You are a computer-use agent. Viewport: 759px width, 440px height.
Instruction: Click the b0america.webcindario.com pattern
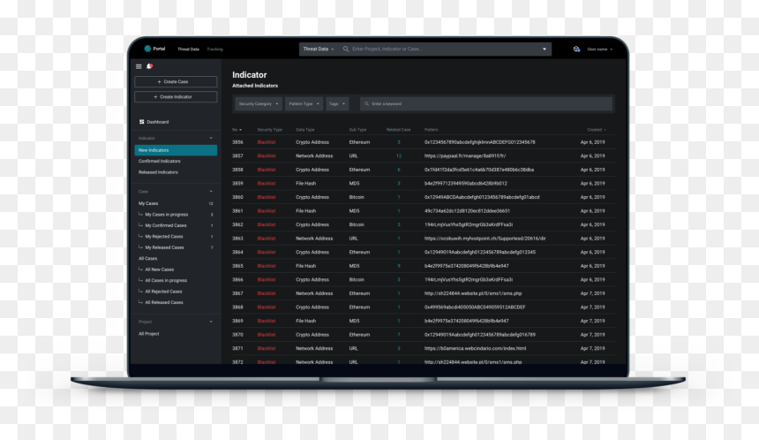pos(476,348)
